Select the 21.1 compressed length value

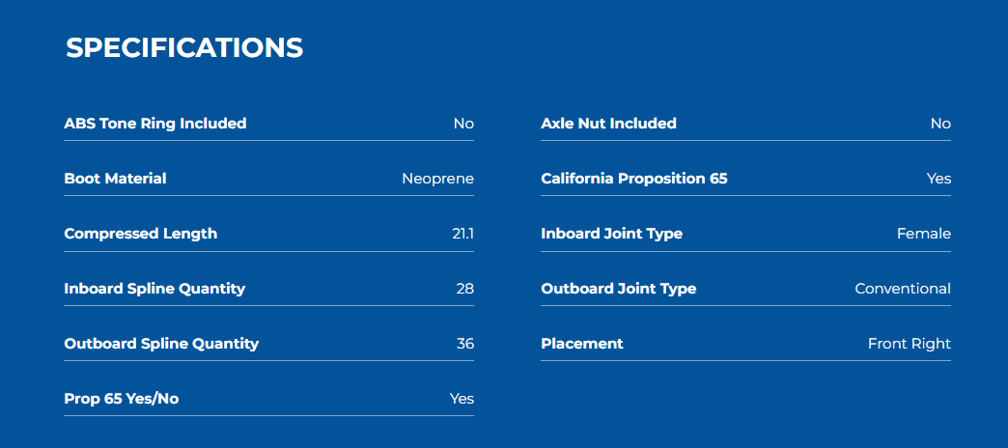click(462, 234)
